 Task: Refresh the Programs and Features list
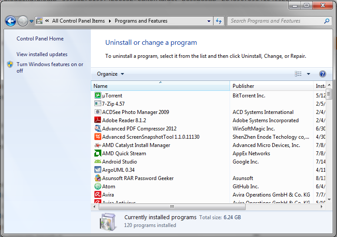click(219, 21)
